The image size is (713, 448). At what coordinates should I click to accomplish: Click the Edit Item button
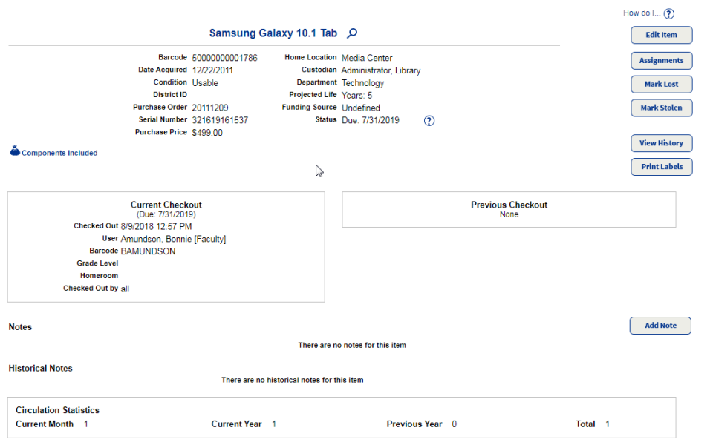pos(661,35)
